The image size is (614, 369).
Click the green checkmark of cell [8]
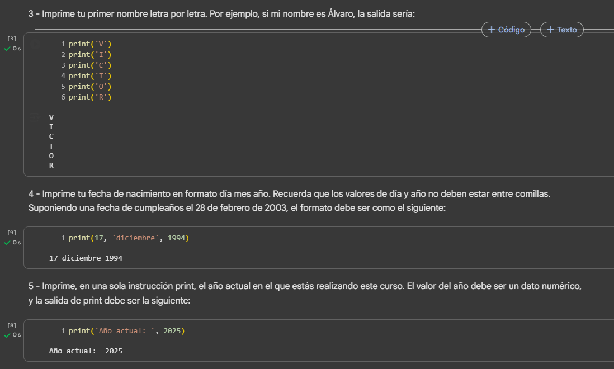pyautogui.click(x=7, y=335)
